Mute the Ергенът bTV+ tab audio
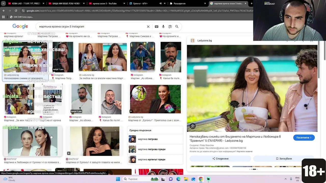Viewport: 326px width, 183px height. click(161, 4)
